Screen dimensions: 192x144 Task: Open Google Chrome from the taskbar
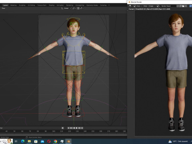tap(56, 141)
